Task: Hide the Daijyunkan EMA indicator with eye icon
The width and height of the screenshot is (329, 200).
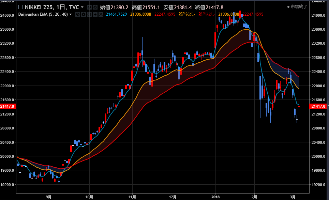Action: pyautogui.click(x=78, y=14)
